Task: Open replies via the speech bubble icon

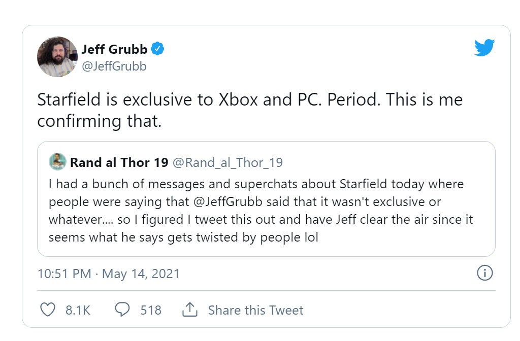Action: tap(122, 310)
